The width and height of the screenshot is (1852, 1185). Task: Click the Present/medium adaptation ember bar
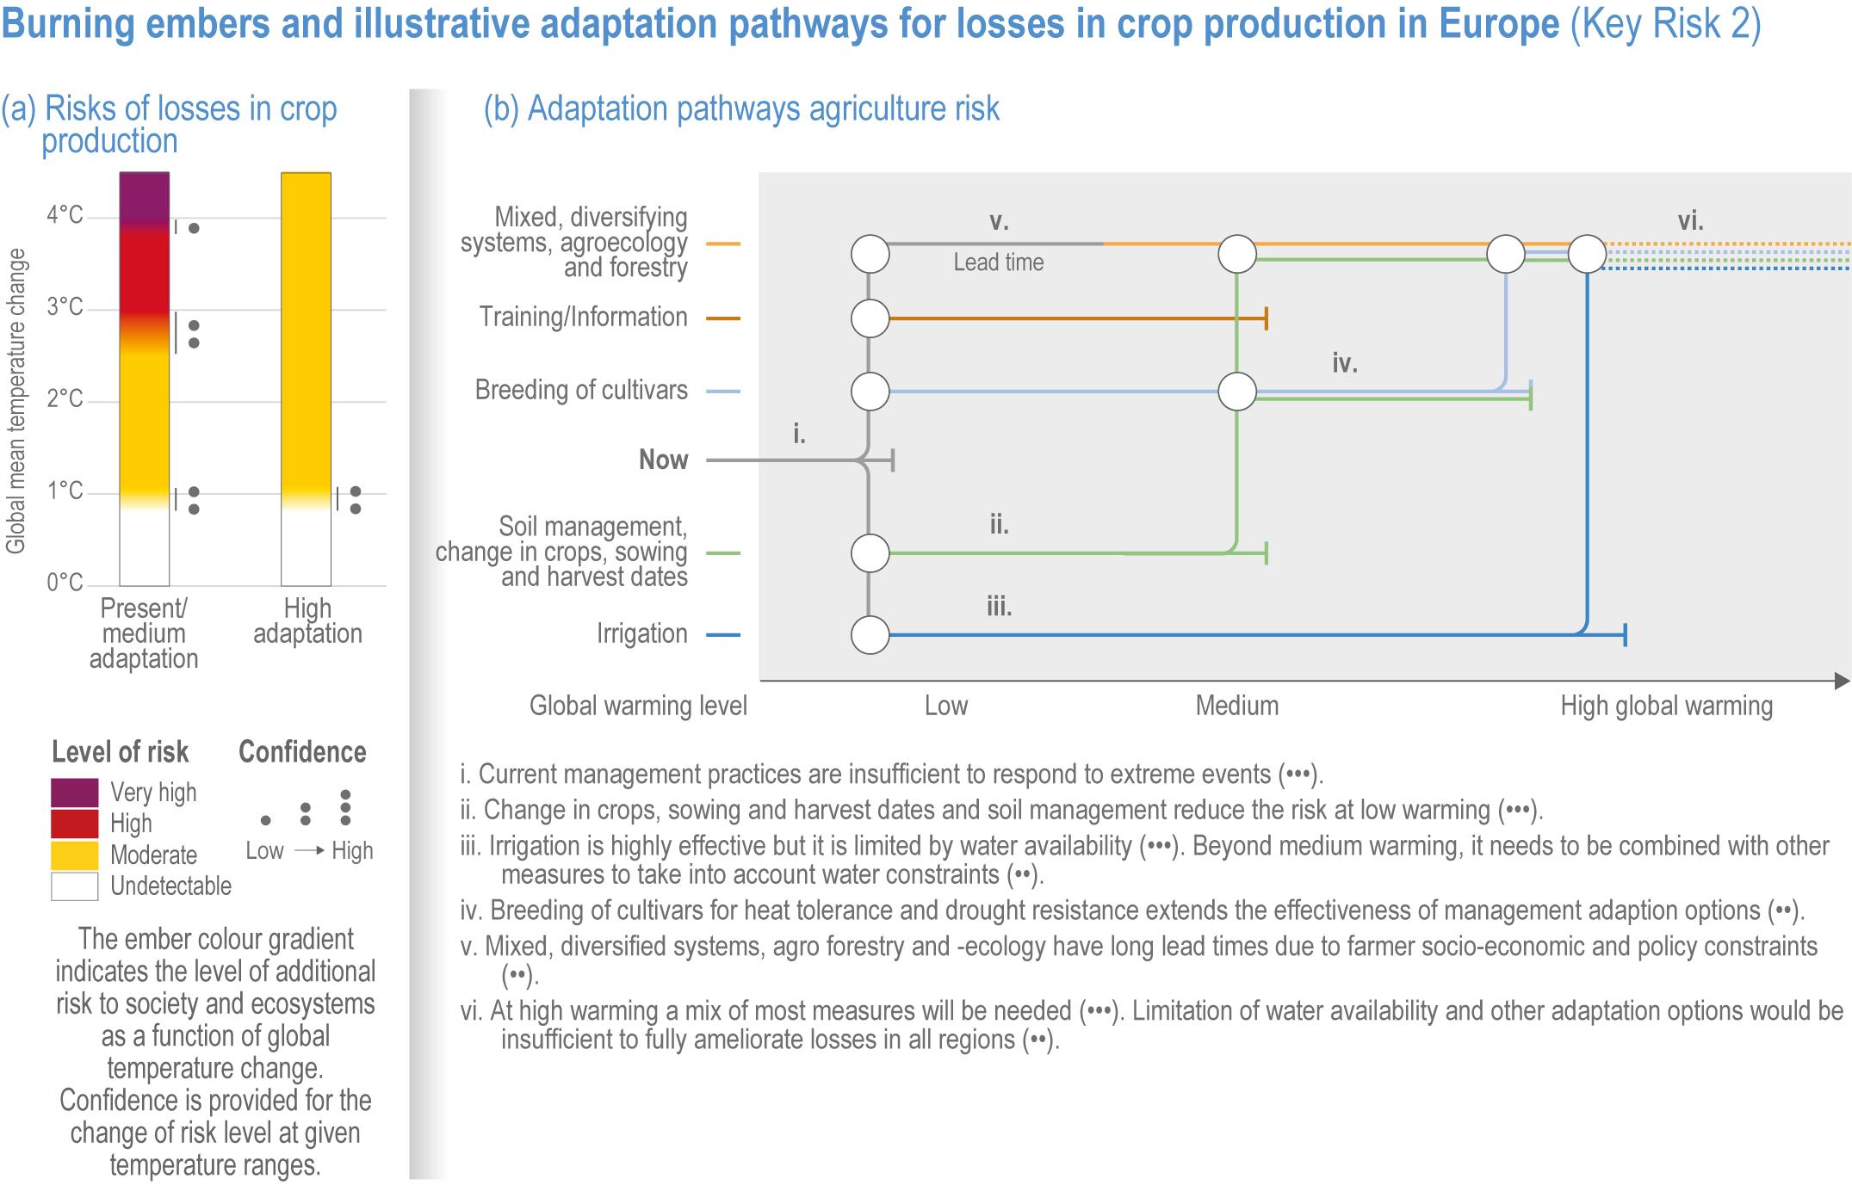[x=144, y=379]
